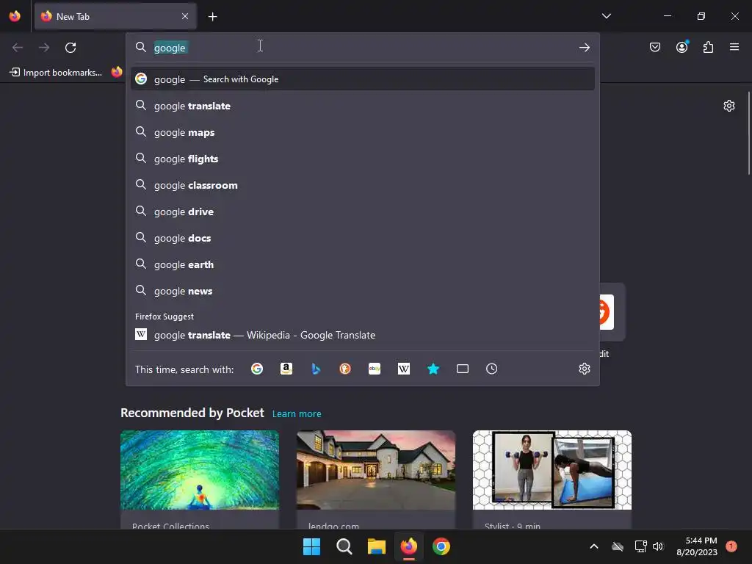This screenshot has height=564, width=752.
Task: Open search settings gear in dropdown
Action: point(584,369)
